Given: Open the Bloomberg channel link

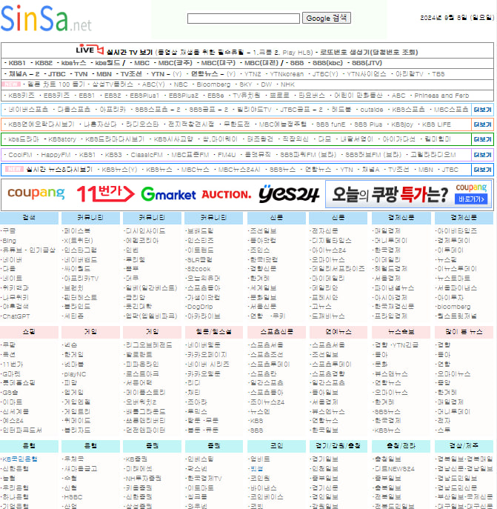Looking at the screenshot, I should [x=213, y=84].
